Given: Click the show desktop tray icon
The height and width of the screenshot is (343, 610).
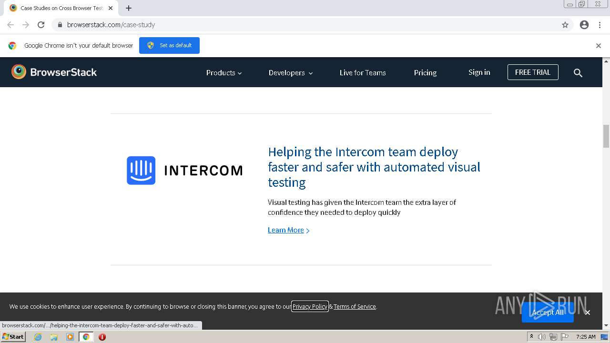Looking at the screenshot, I should pyautogui.click(x=604, y=337).
